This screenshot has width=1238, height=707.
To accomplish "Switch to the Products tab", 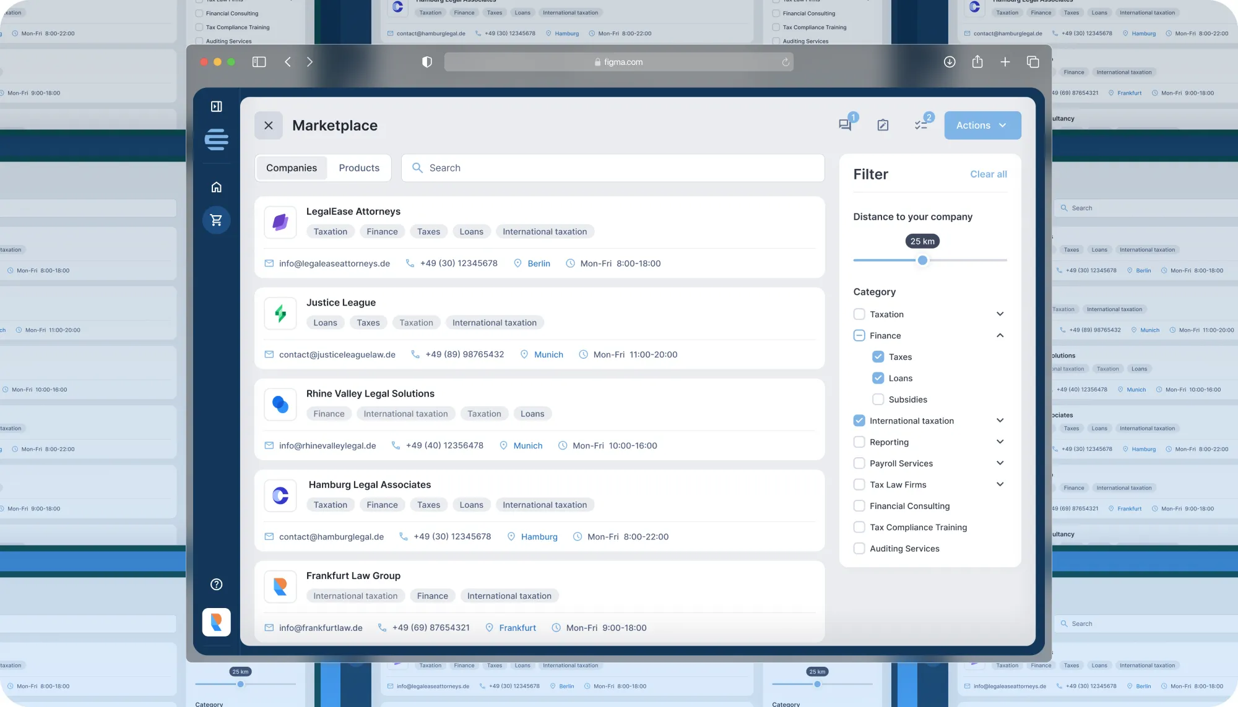I will [359, 168].
